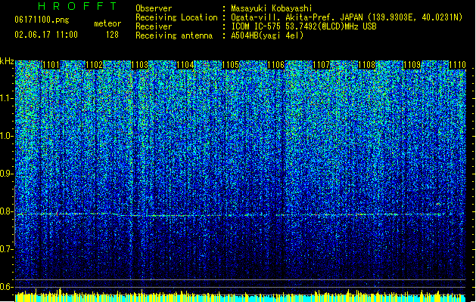Click the 0.6 kHz axis label
Screen dimensions: 476x302
pos(7,287)
